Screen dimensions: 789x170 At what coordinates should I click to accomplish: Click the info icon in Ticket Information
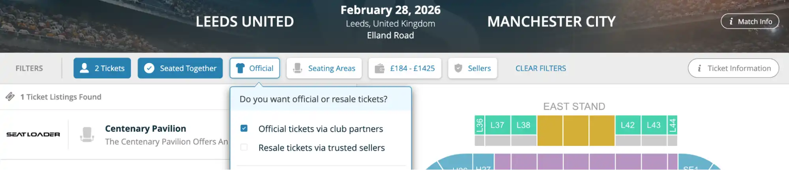[699, 68]
